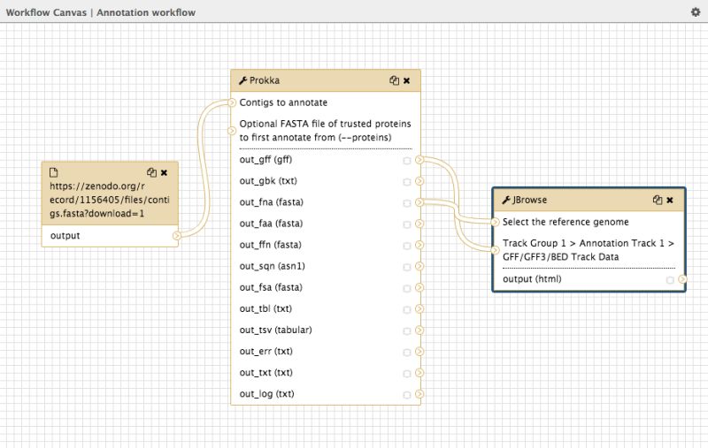Click the Prokka wrench tool icon
The width and height of the screenshot is (708, 448).
coord(242,80)
